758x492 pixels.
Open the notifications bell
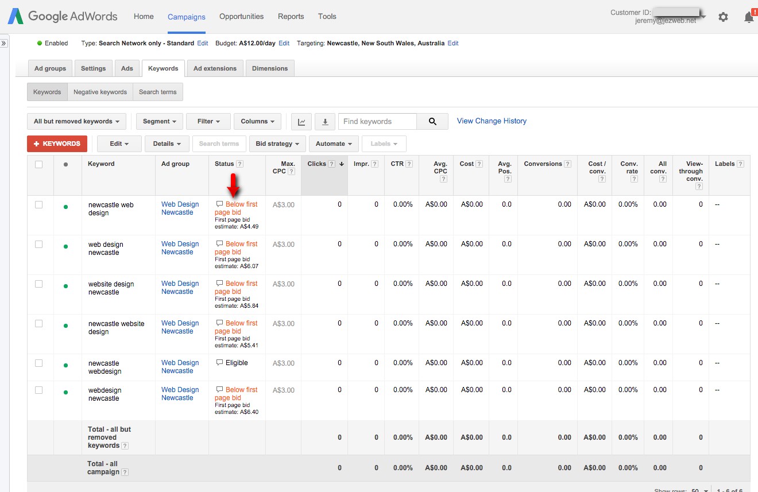pos(748,17)
